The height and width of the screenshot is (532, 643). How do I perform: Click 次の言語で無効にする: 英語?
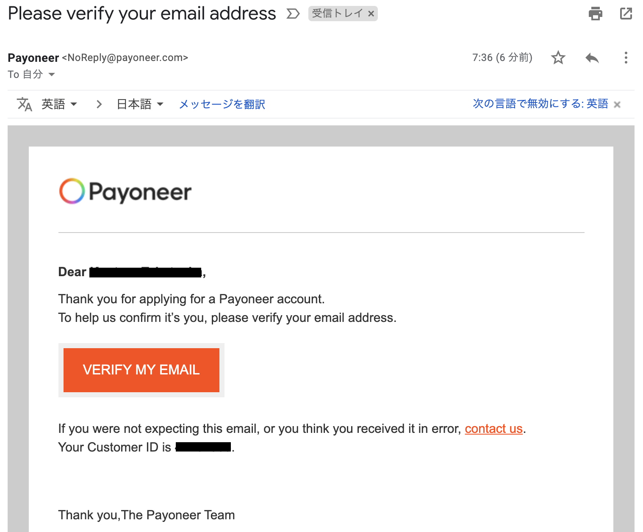540,104
